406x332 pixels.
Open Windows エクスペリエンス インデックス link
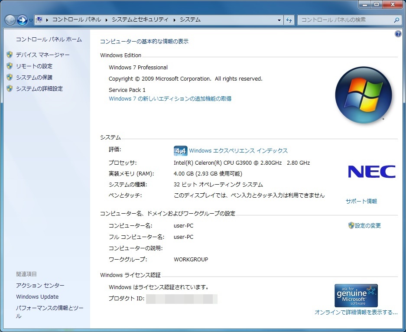[238, 151]
